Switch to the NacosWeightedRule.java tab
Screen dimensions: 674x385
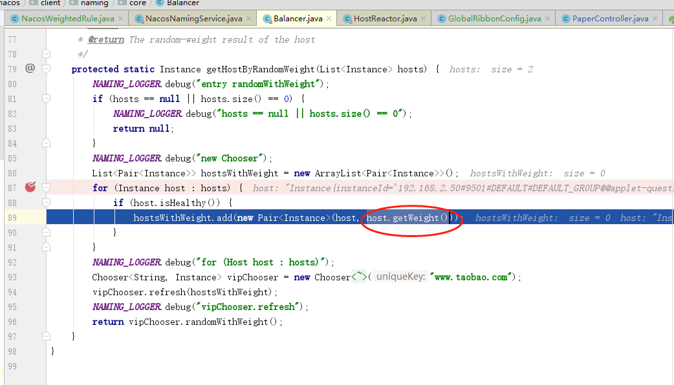pos(67,19)
